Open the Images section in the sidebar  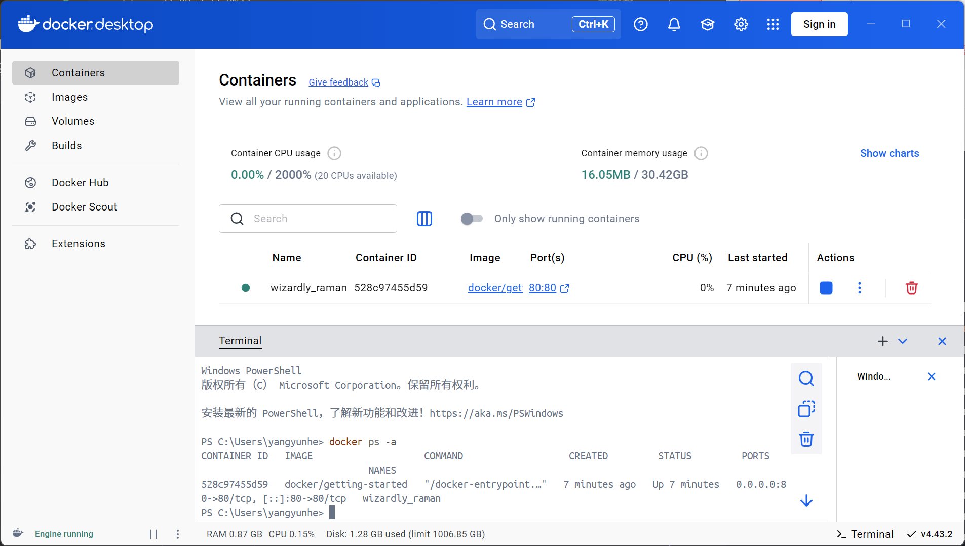[x=69, y=97]
